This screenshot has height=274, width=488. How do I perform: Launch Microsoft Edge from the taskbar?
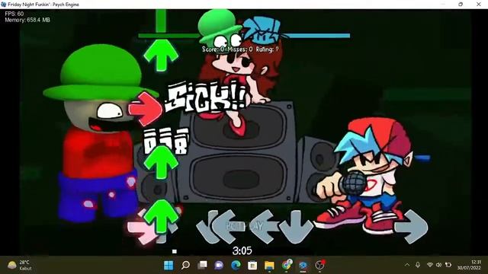tap(236, 265)
